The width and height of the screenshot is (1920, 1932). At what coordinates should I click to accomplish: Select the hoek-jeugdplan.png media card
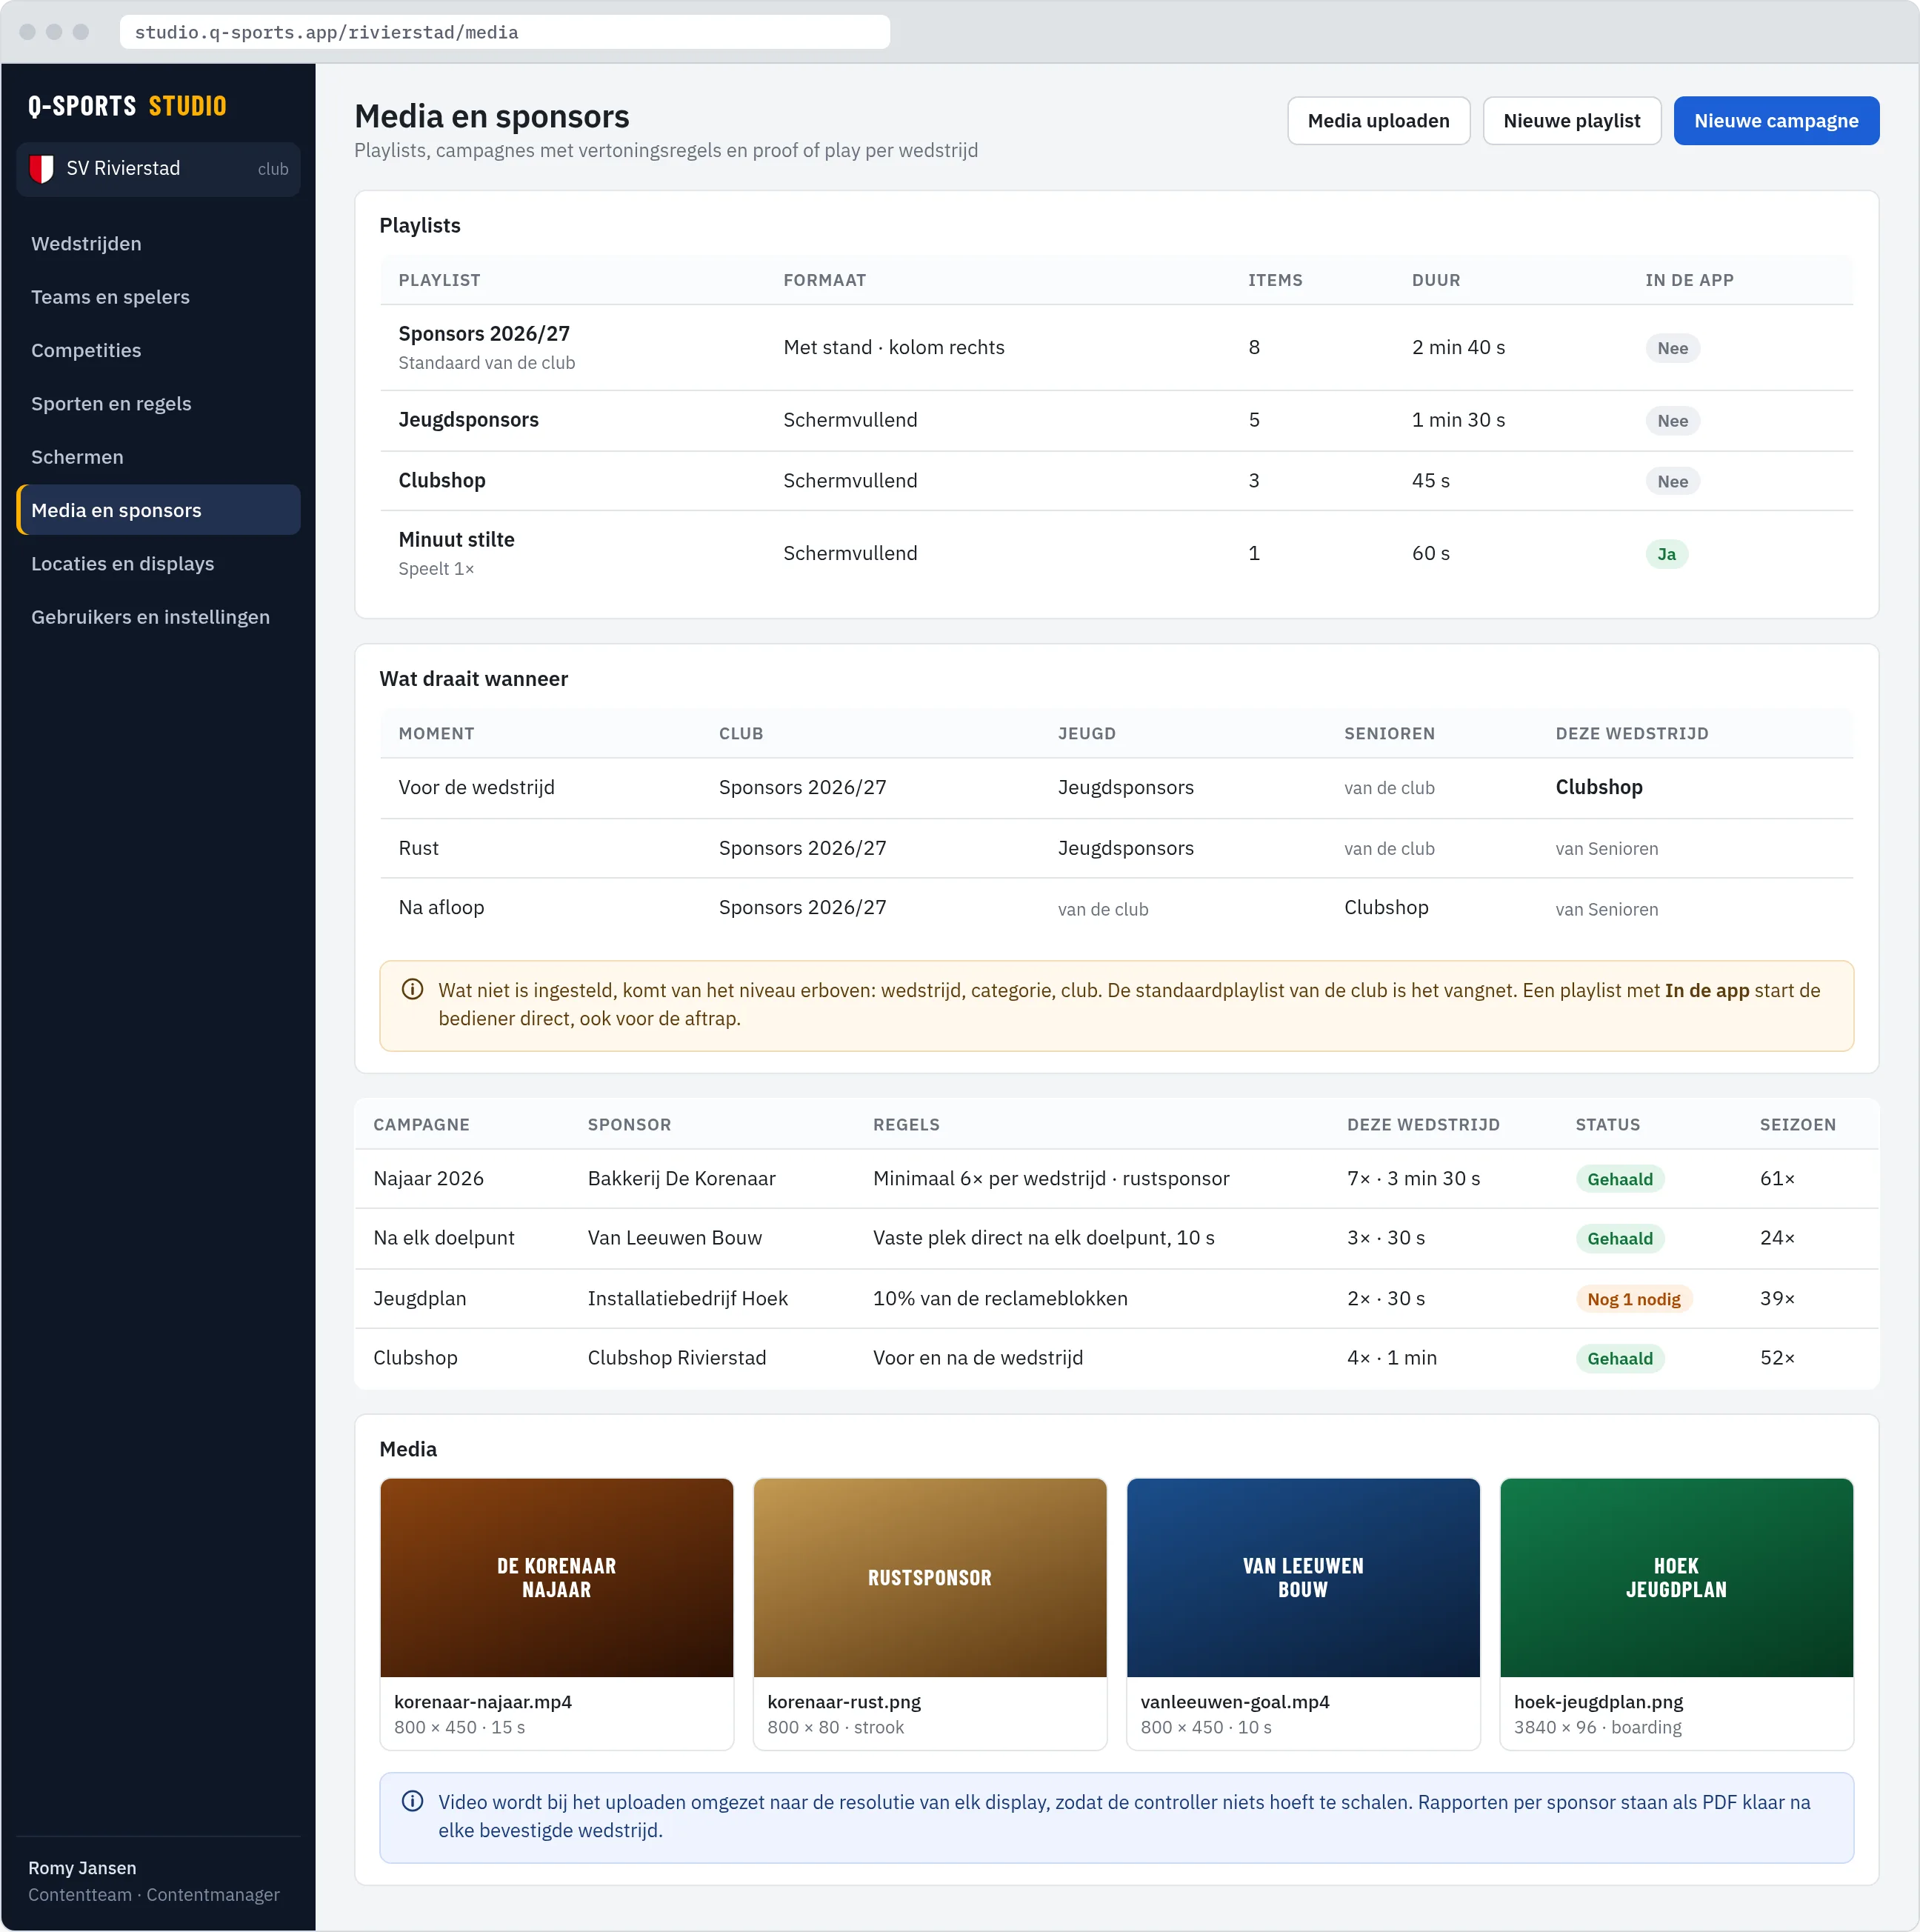tap(1676, 1614)
